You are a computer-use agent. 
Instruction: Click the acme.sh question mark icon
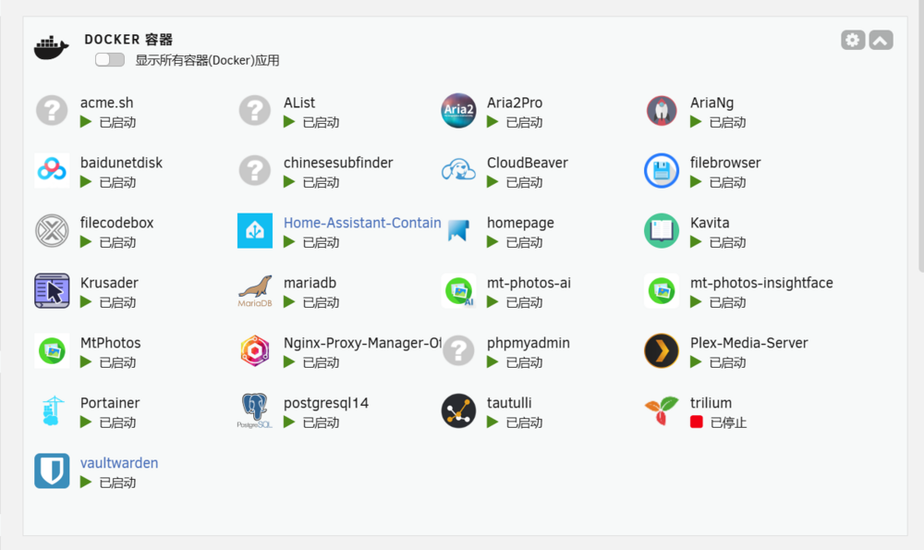pos(52,110)
